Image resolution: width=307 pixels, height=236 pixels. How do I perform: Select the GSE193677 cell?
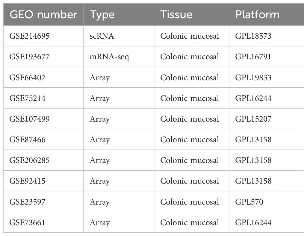click(x=29, y=57)
